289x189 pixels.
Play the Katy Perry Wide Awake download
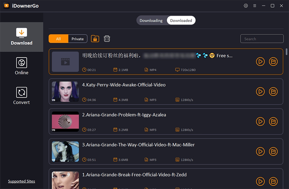coord(260,91)
